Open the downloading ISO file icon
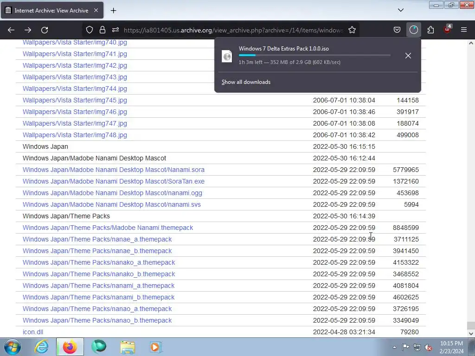475x356 pixels. click(x=227, y=56)
